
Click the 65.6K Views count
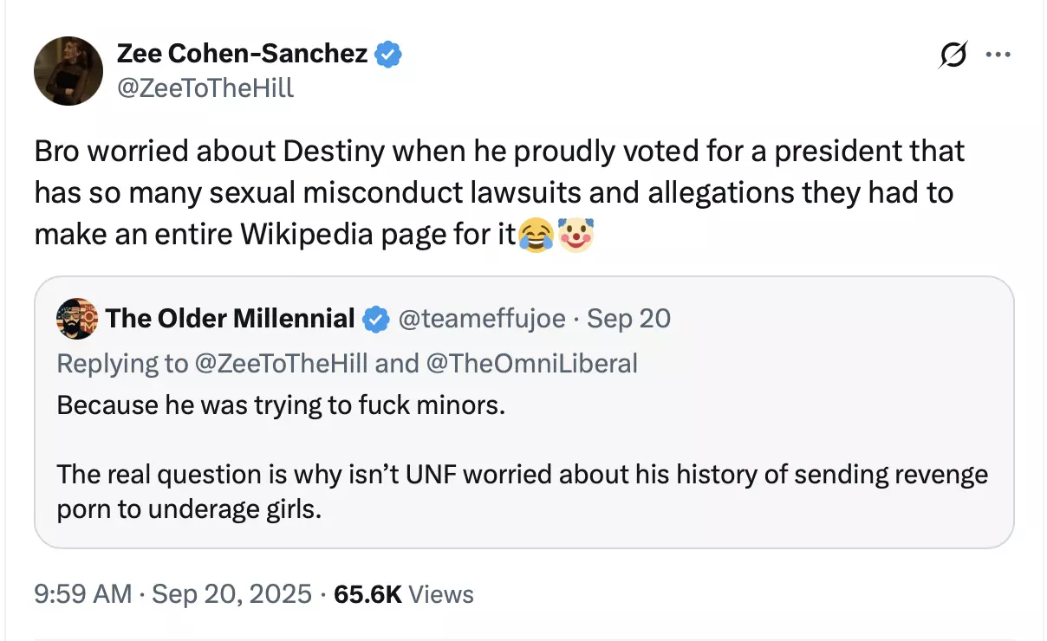[404, 594]
